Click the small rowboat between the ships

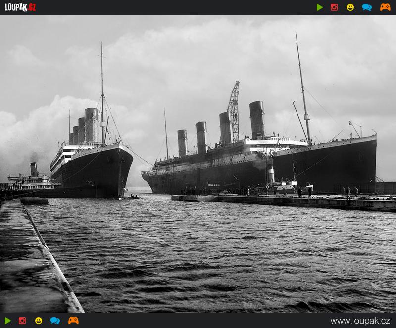(132, 197)
